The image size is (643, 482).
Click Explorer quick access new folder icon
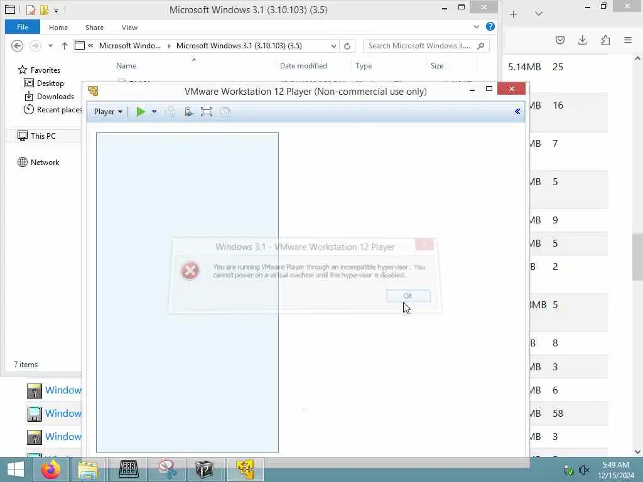tap(44, 9)
